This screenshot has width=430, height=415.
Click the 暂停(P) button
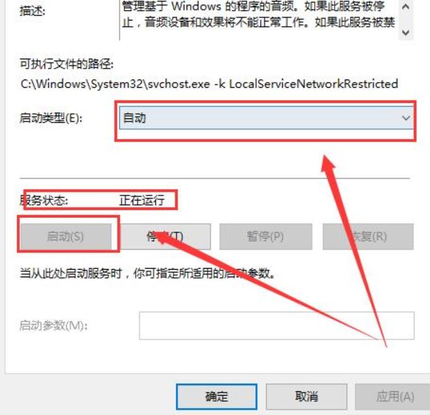tap(266, 236)
